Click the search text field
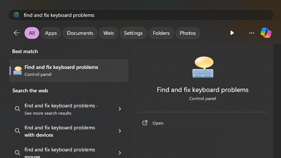 [140, 15]
